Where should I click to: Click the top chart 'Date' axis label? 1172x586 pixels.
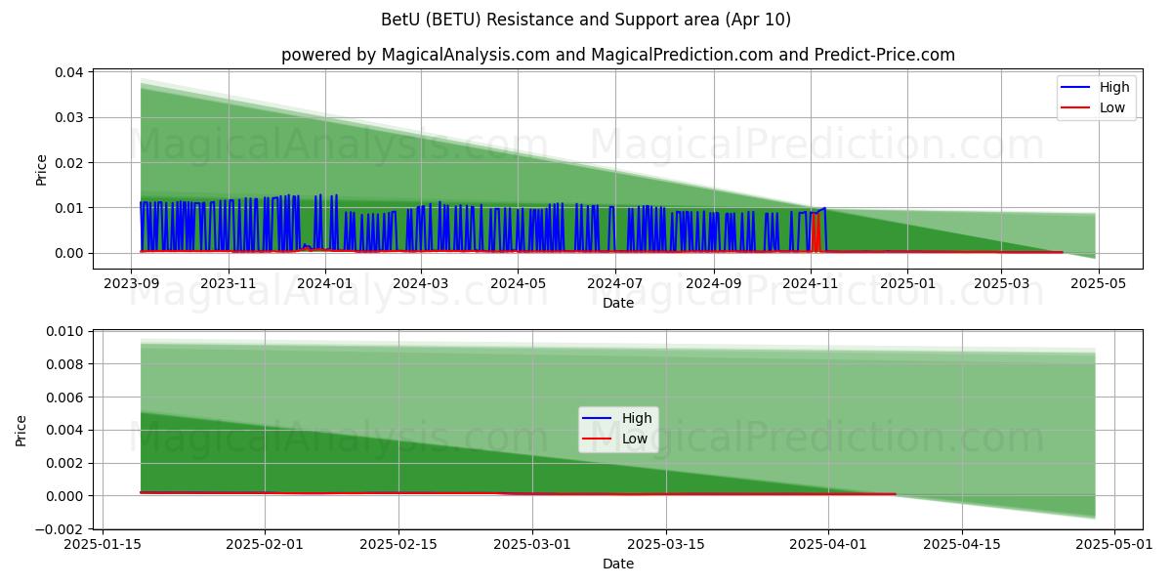point(617,303)
